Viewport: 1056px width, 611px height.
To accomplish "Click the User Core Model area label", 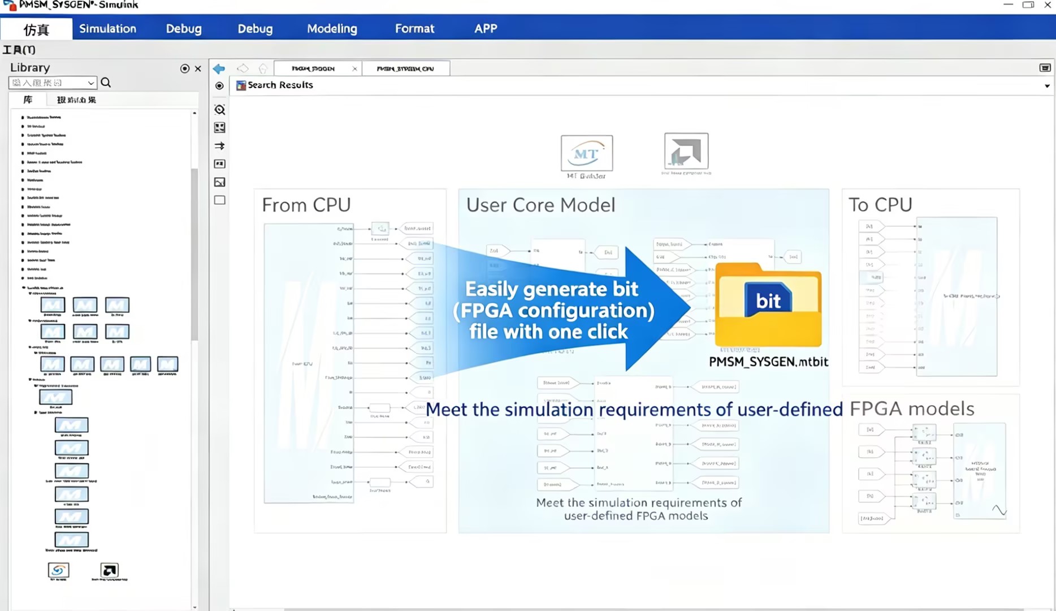I will point(540,205).
